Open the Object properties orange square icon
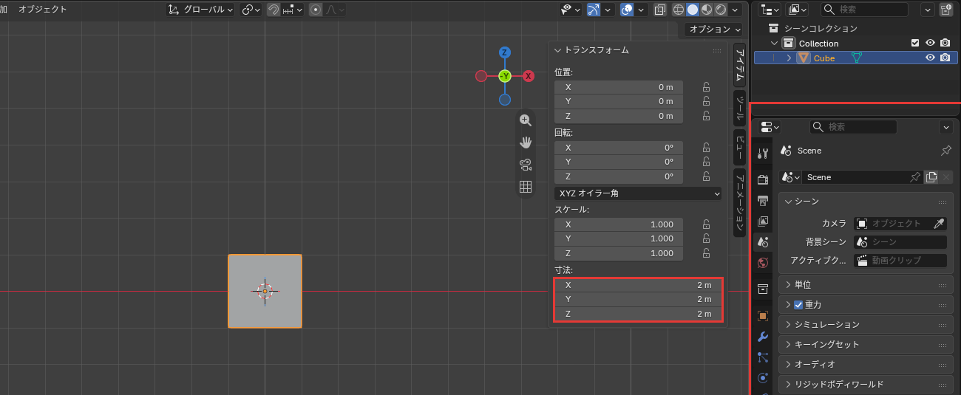This screenshot has width=961, height=395. pos(764,316)
